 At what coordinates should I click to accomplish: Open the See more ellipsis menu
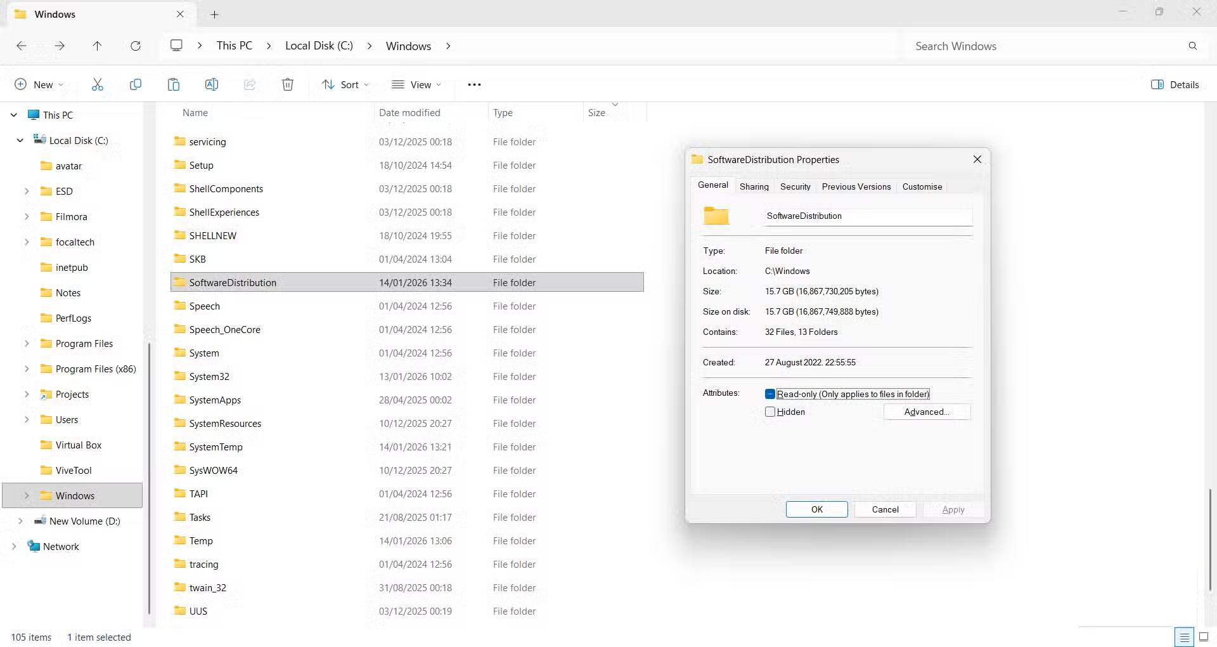474,84
